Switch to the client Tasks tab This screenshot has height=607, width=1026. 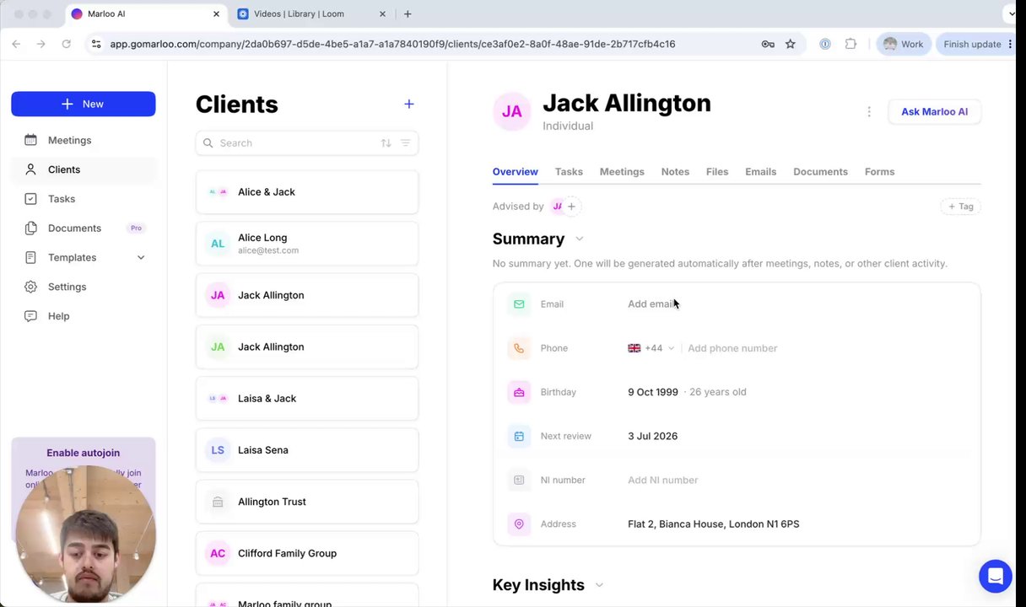[569, 172]
